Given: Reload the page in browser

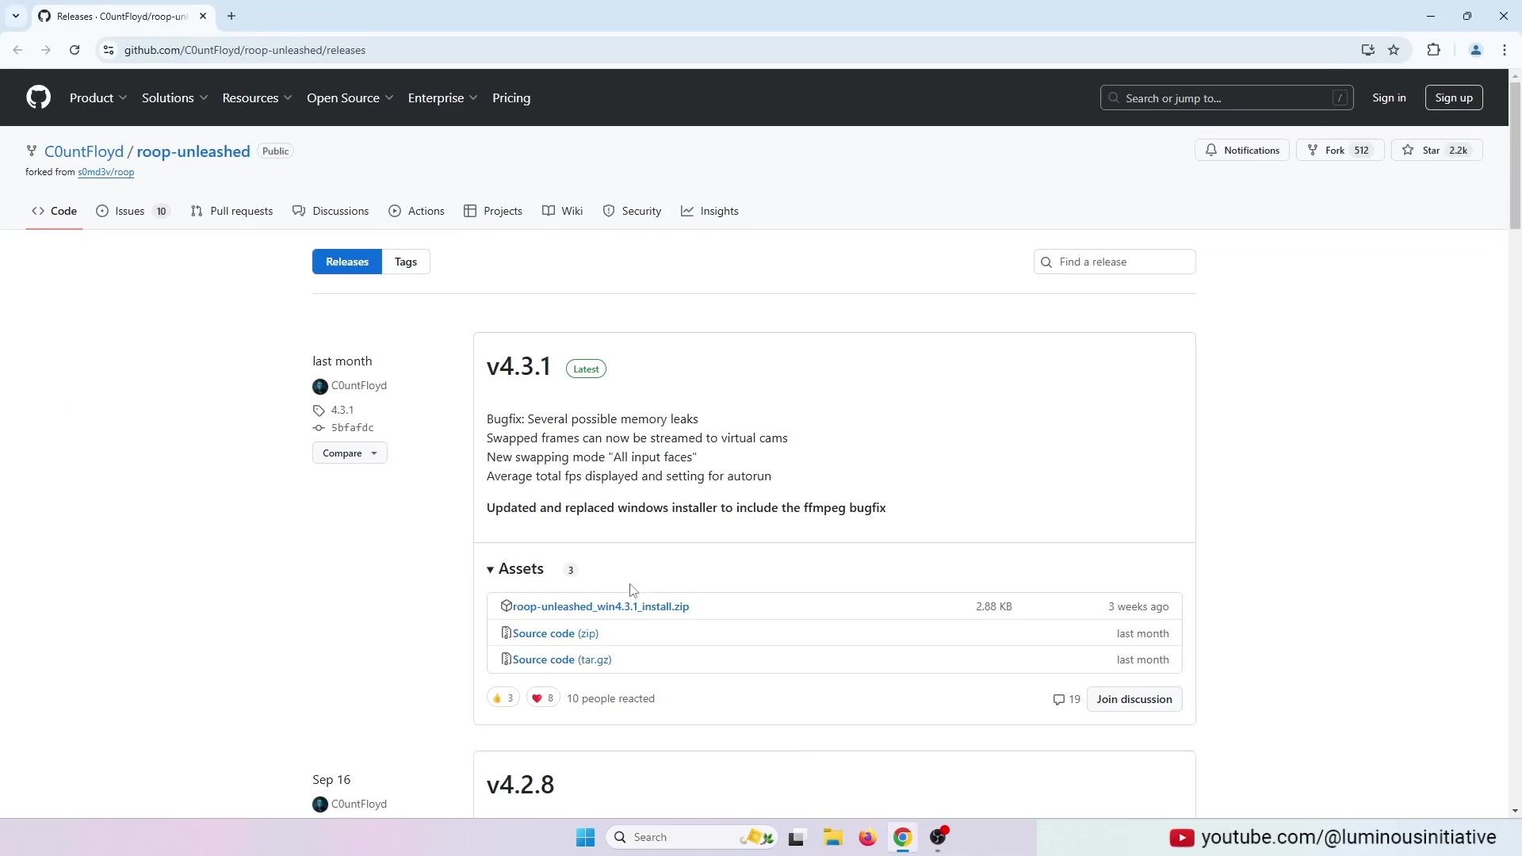Looking at the screenshot, I should (75, 50).
